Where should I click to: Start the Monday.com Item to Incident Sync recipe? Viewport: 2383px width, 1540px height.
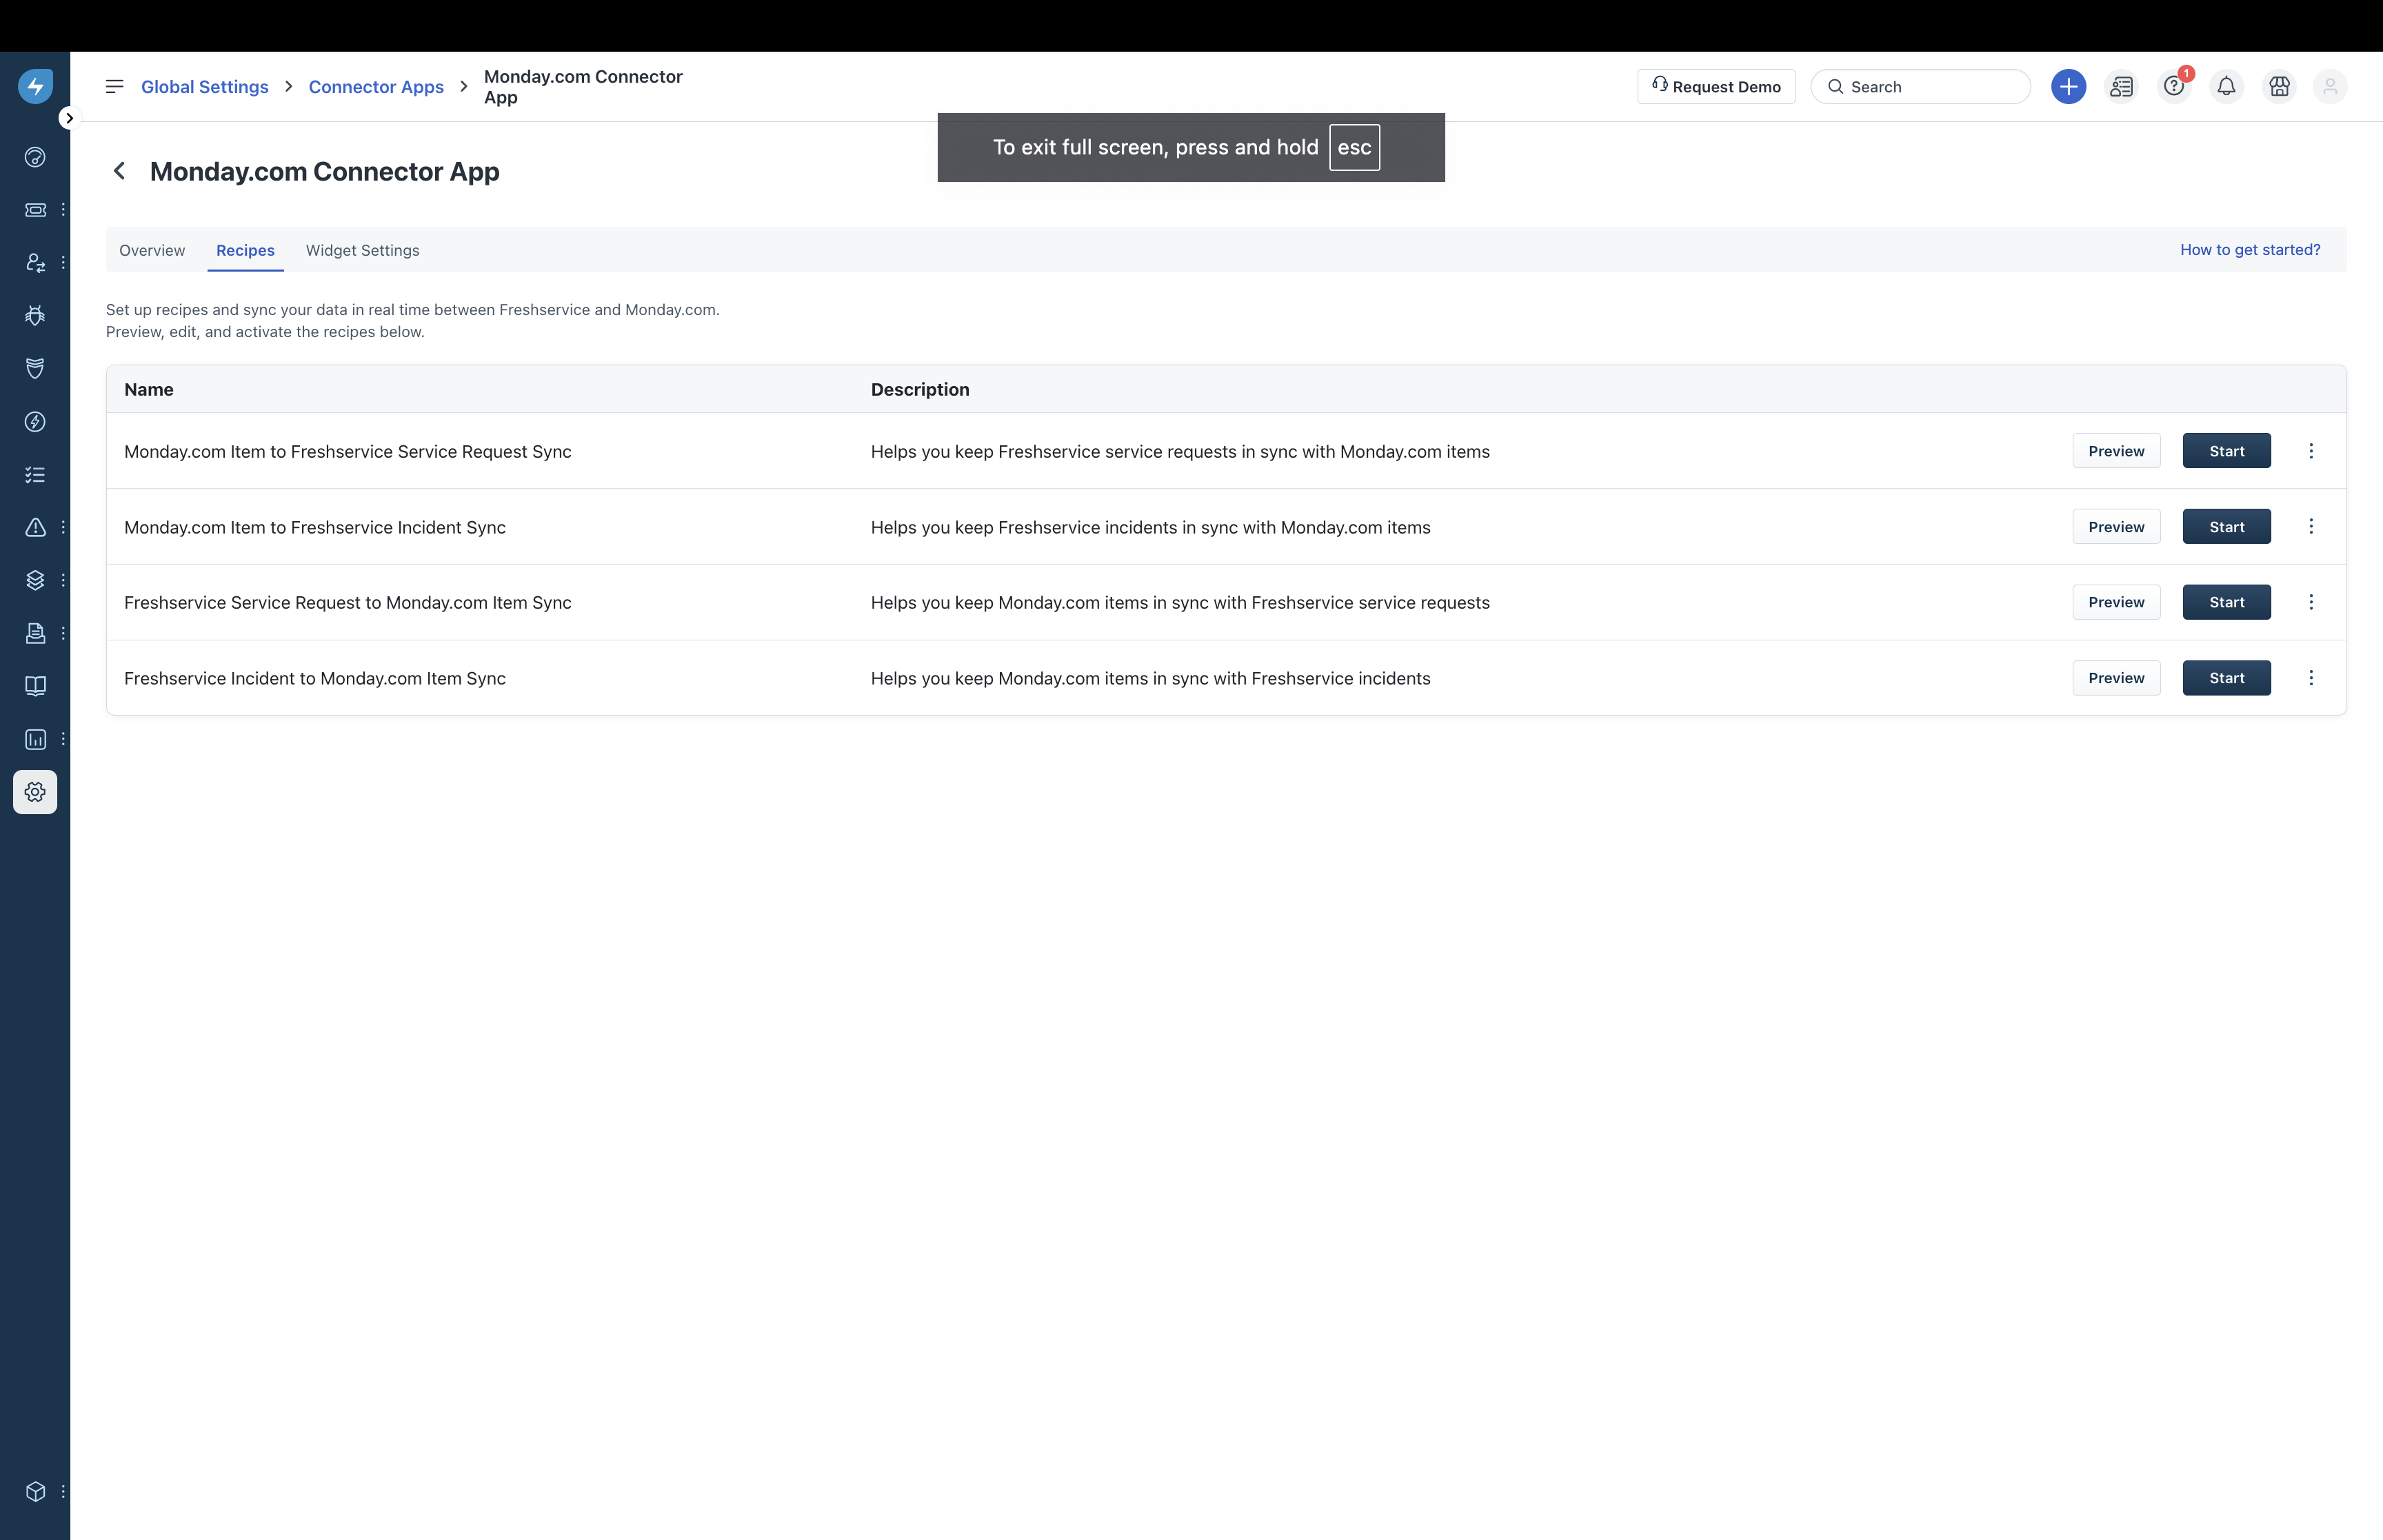coord(2226,527)
